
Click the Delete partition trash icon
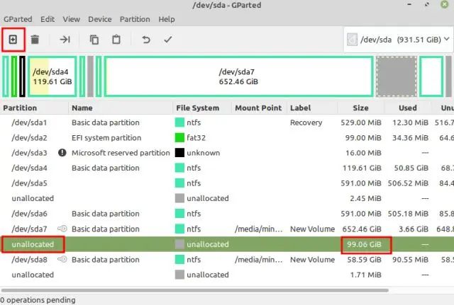point(34,40)
